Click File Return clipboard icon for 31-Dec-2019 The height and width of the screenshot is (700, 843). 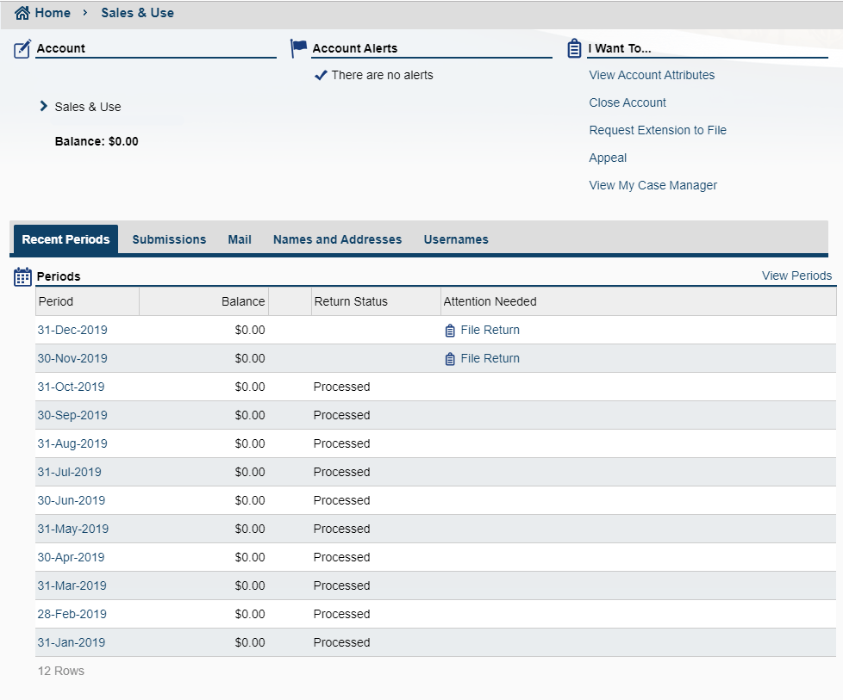(x=449, y=331)
